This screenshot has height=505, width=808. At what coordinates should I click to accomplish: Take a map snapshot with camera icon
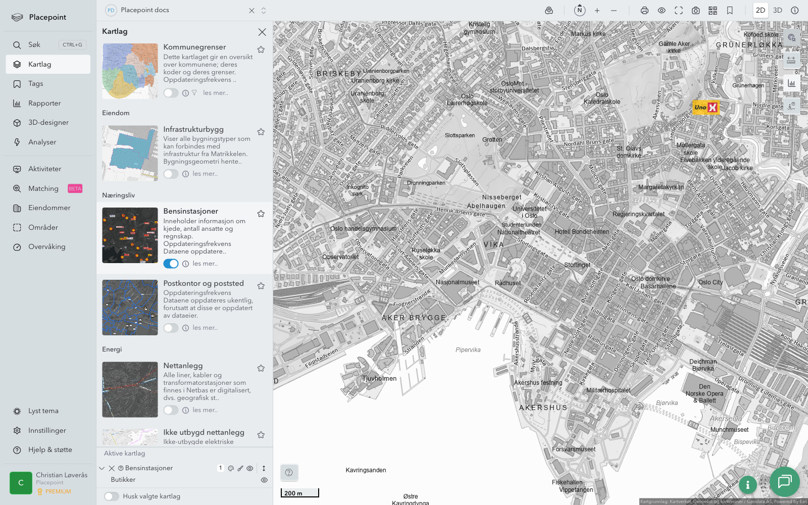tap(695, 11)
